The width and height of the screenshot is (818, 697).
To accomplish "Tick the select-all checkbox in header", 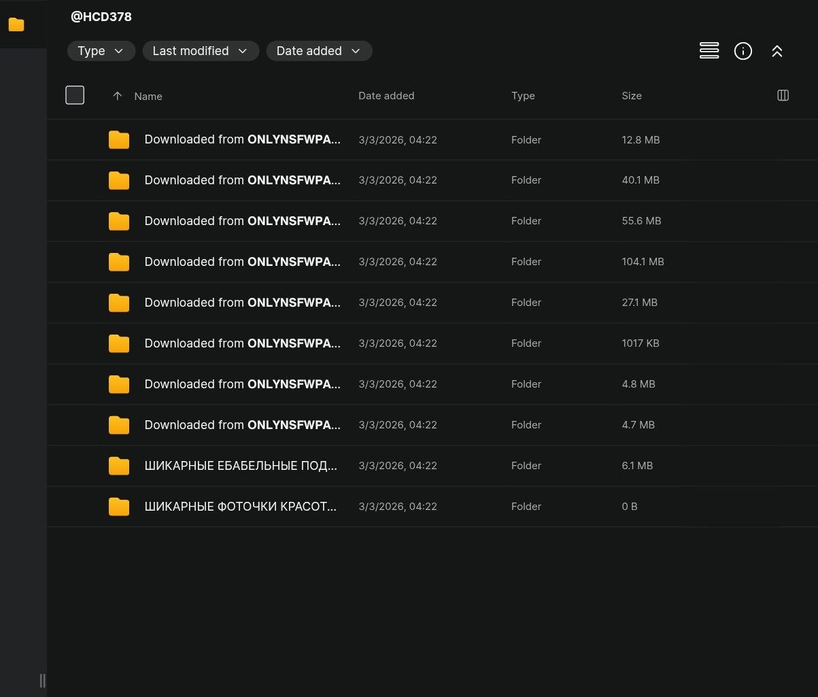I will tap(75, 95).
